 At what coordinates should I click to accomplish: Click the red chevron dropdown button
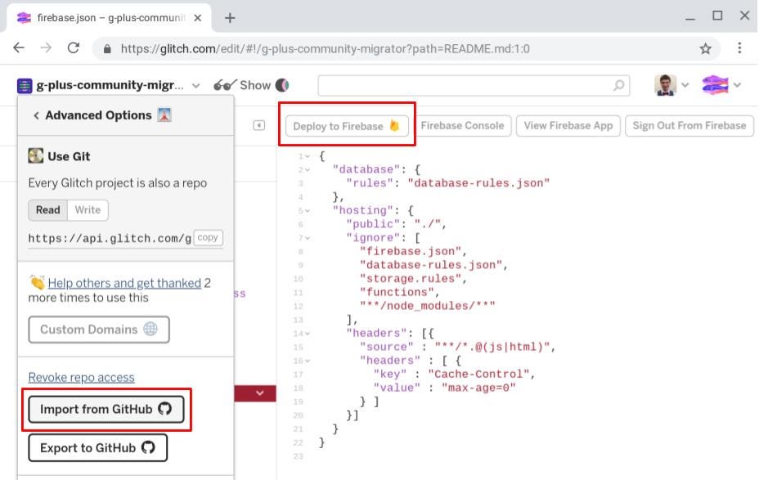(x=260, y=393)
